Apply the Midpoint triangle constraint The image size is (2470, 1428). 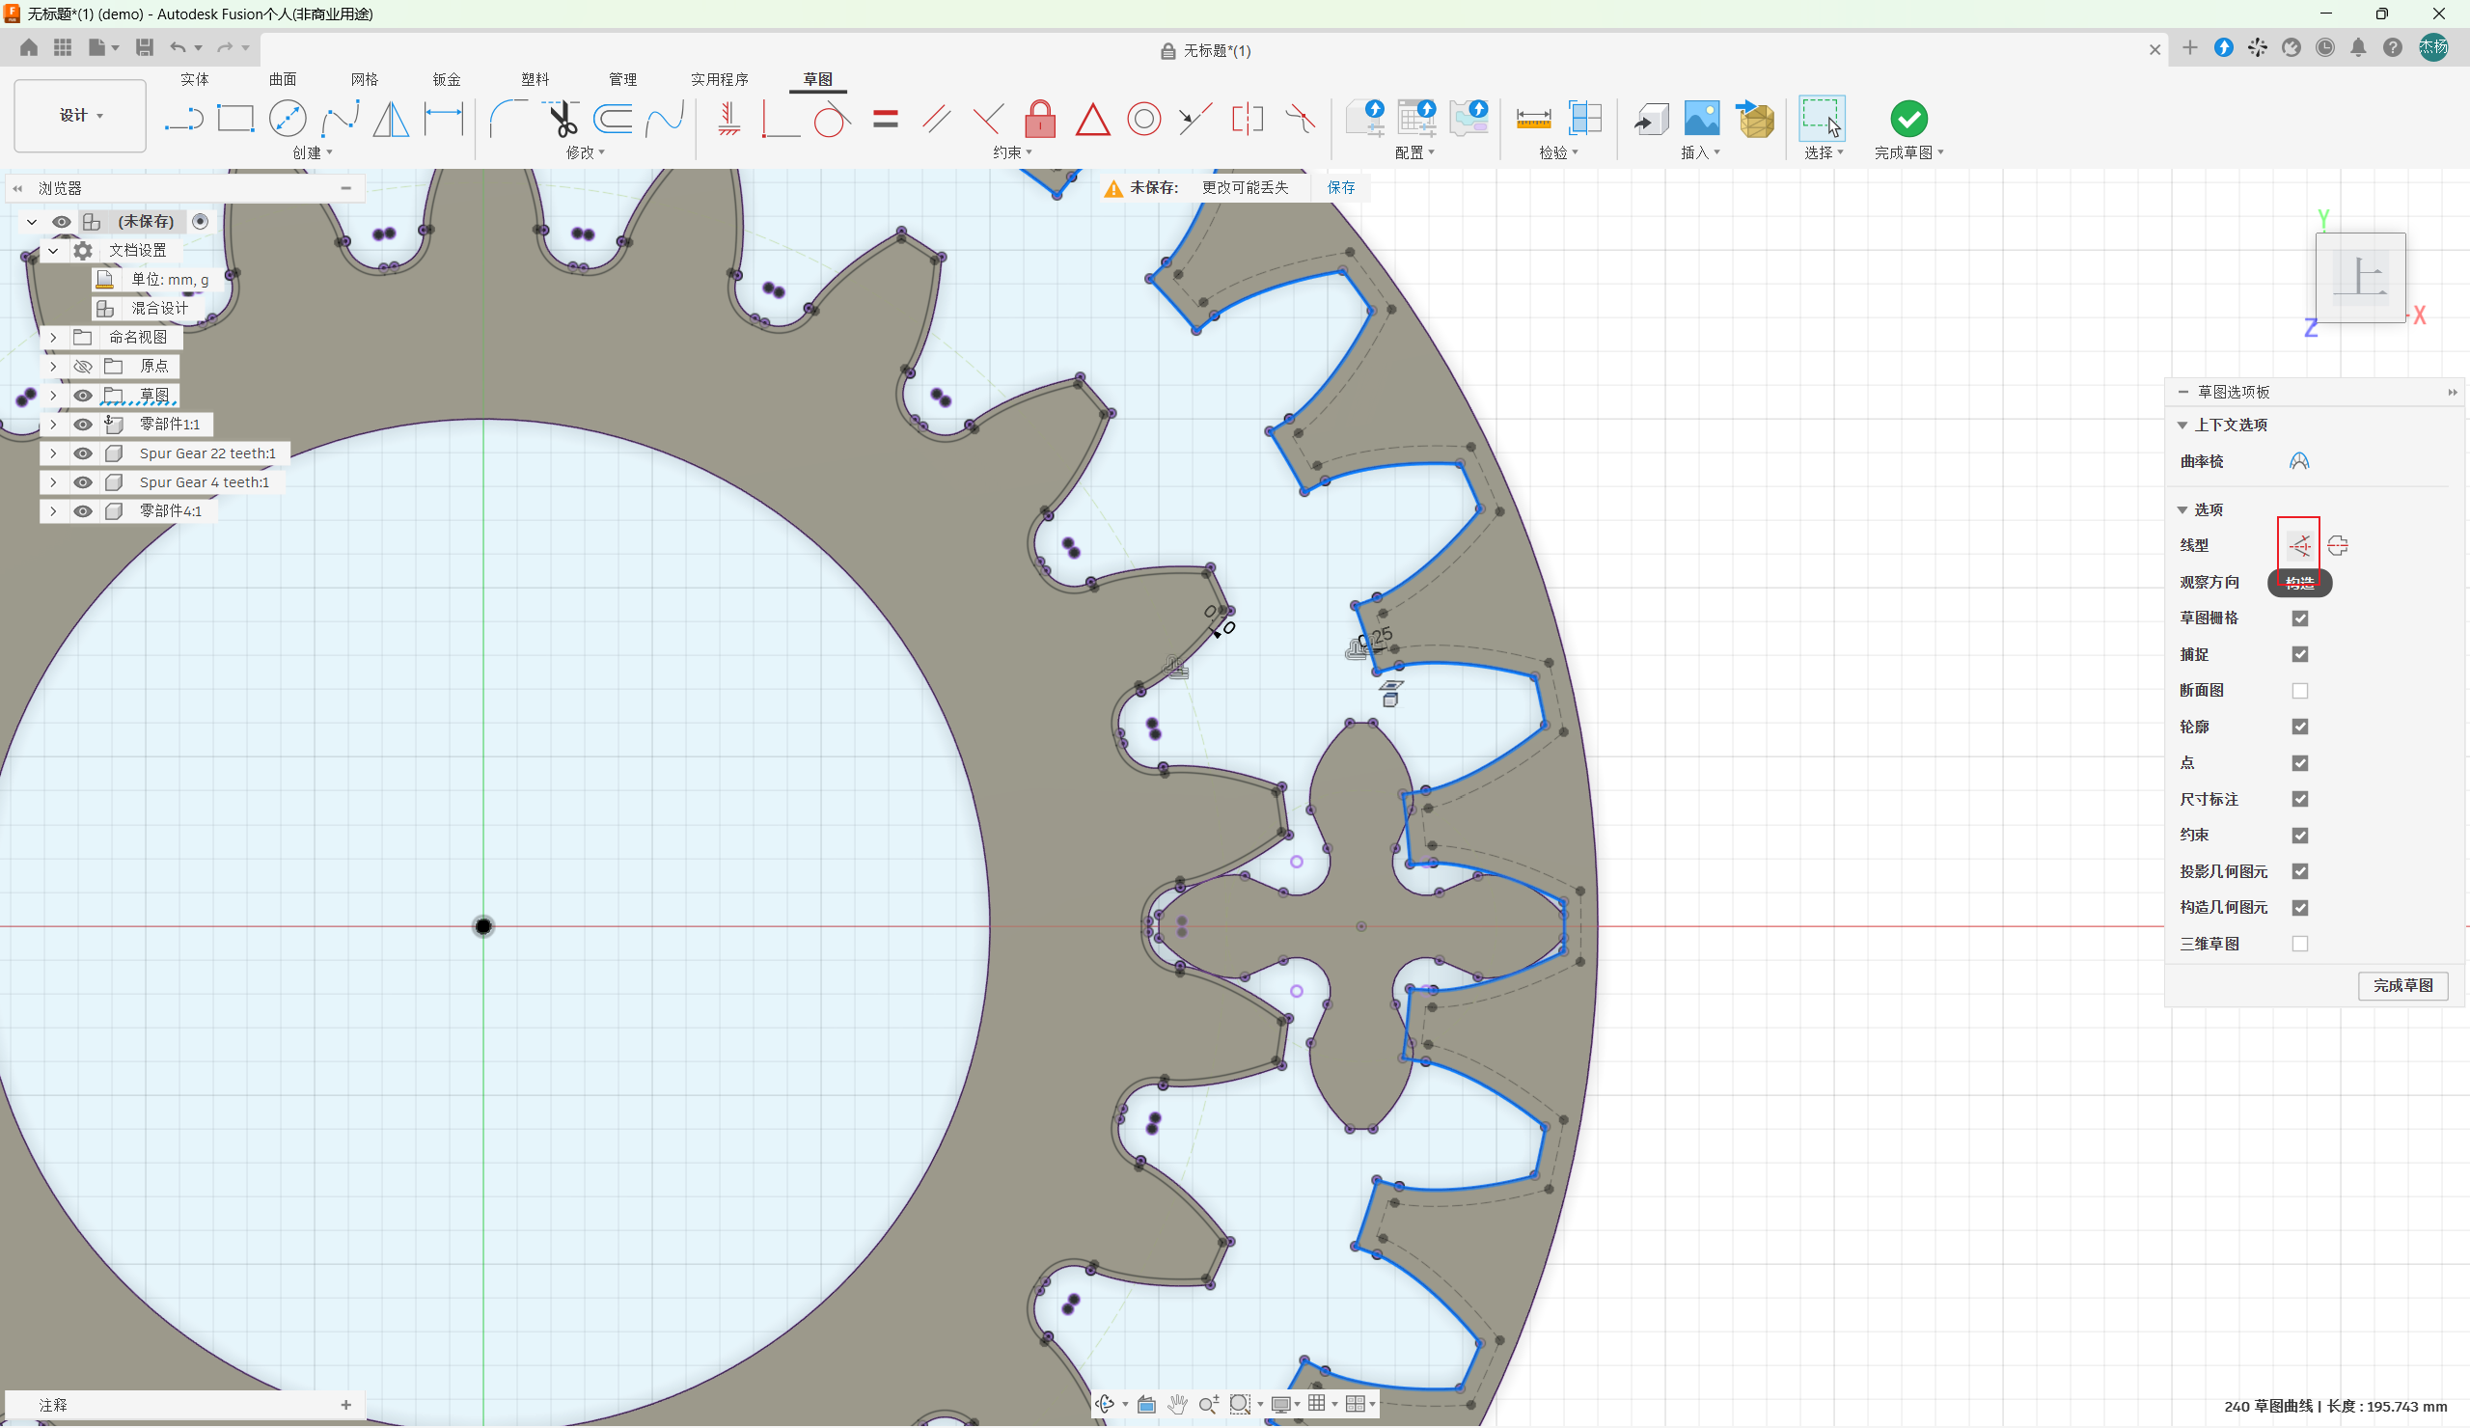click(x=1092, y=119)
